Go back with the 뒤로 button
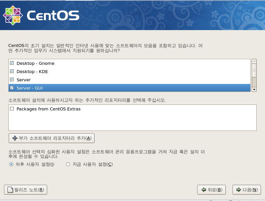The height and width of the screenshot is (201, 265). pos(212,190)
